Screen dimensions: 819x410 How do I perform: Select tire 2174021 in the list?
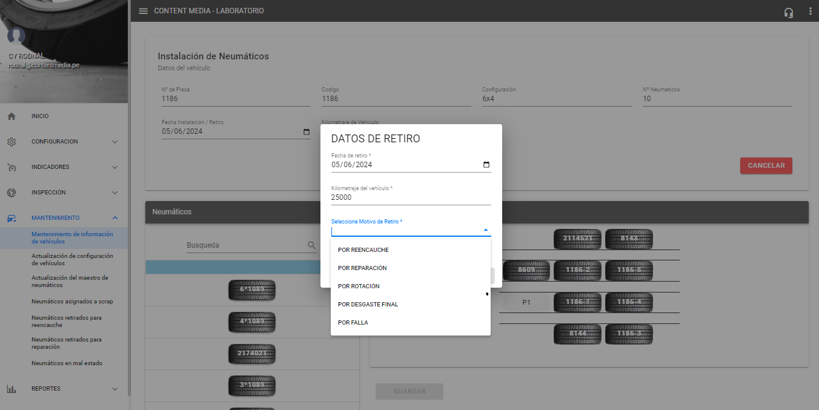tap(252, 354)
